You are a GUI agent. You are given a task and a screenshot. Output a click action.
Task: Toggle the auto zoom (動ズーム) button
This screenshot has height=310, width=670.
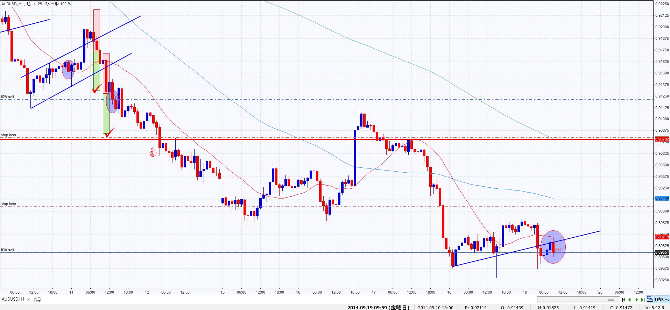point(662,300)
